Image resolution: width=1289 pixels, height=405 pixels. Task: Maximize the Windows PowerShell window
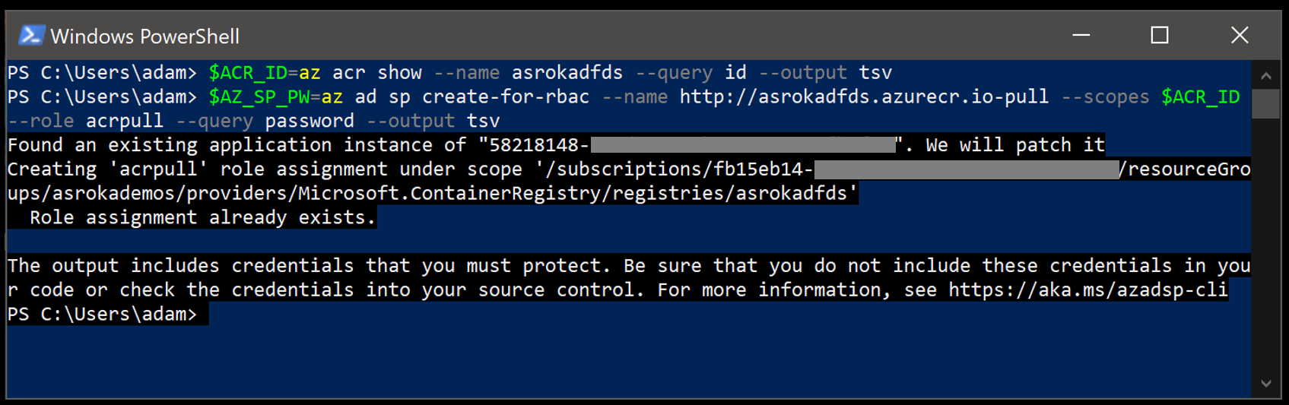1159,36
